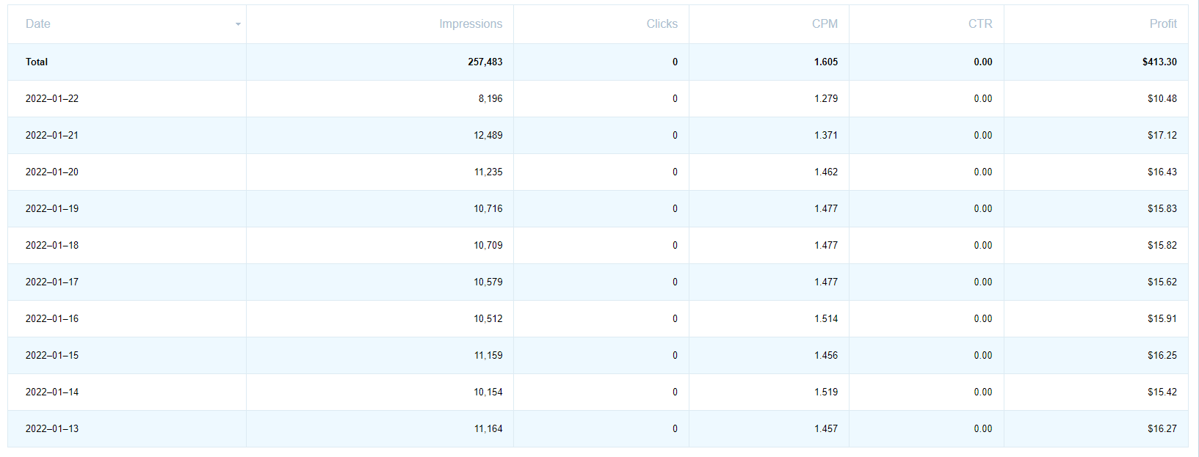The image size is (1199, 457).
Task: Sort by the Profit column header
Action: pos(1163,24)
